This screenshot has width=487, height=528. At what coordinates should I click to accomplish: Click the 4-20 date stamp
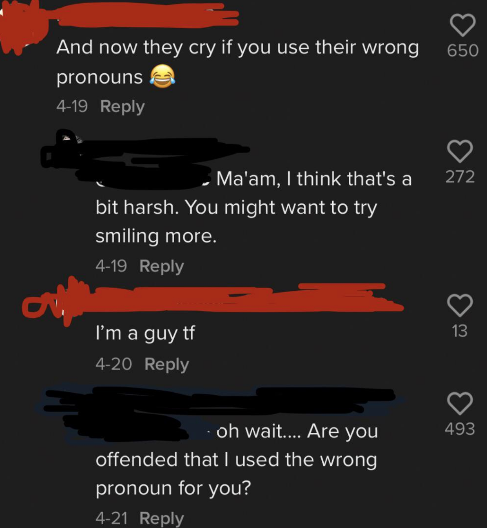[114, 364]
